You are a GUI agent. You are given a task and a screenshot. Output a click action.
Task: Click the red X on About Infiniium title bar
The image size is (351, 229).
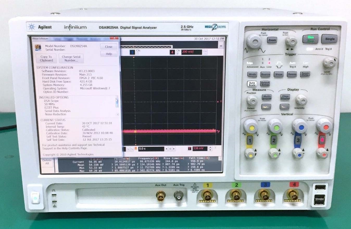(114, 38)
